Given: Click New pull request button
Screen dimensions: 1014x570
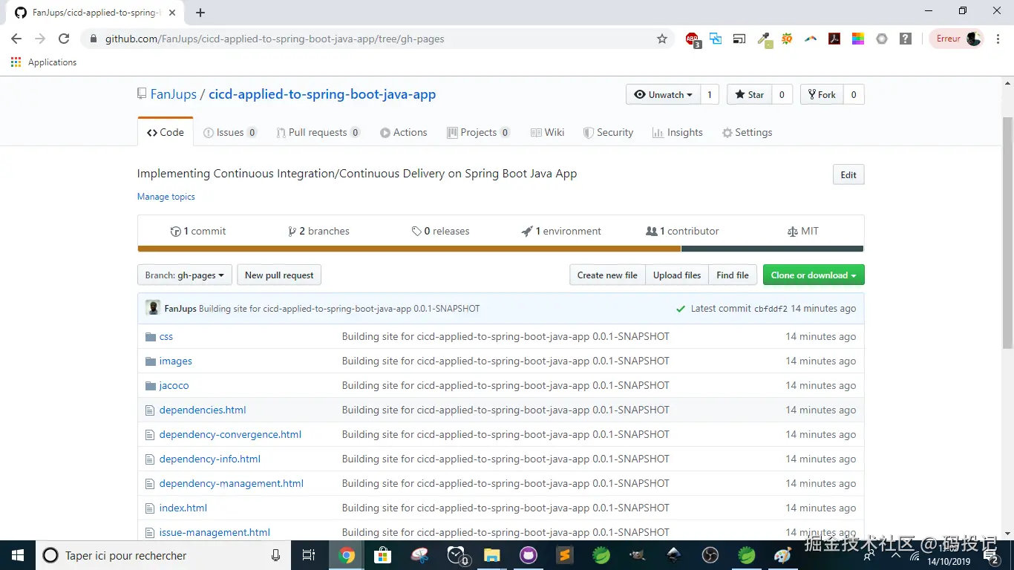Looking at the screenshot, I should tap(279, 275).
